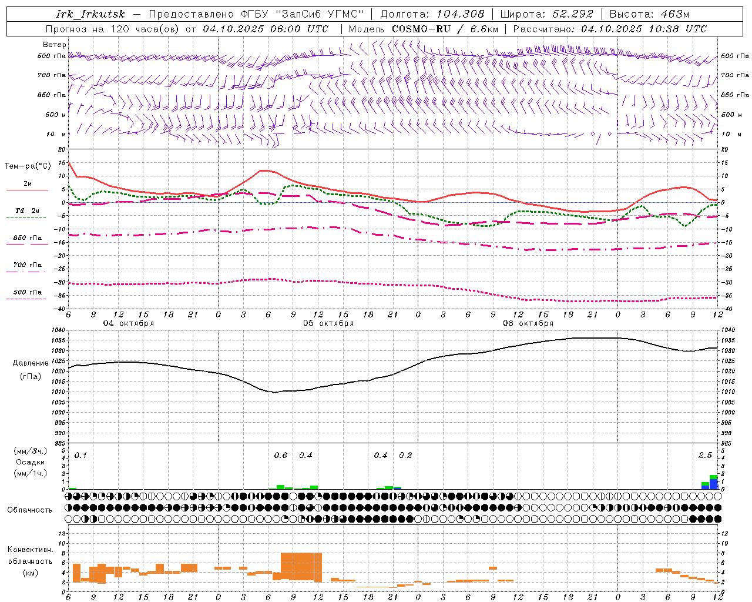
Task: Click the precipitation value "2.5"
Action: (x=705, y=456)
